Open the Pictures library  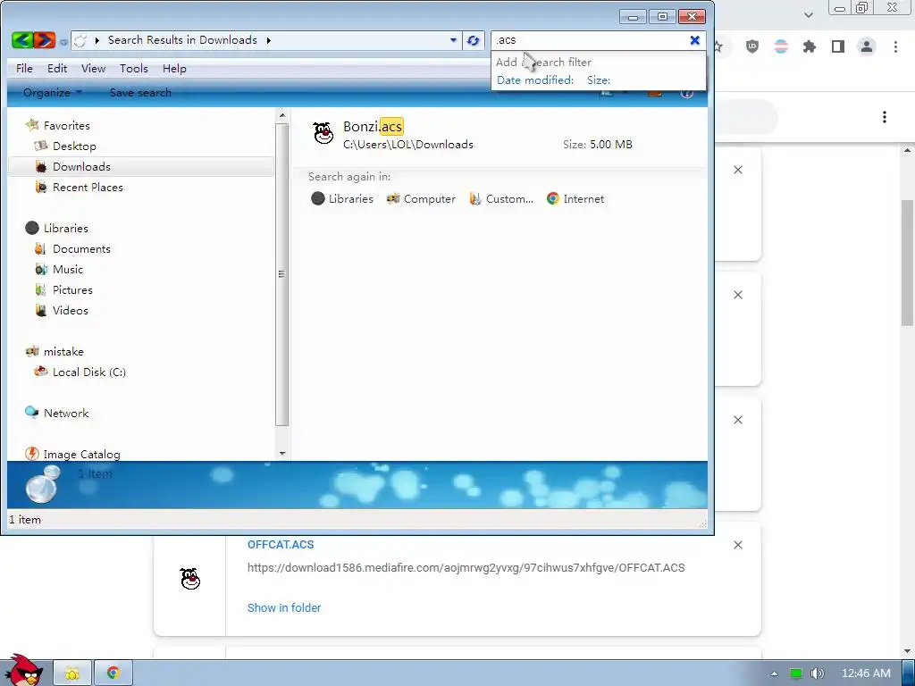click(x=72, y=290)
